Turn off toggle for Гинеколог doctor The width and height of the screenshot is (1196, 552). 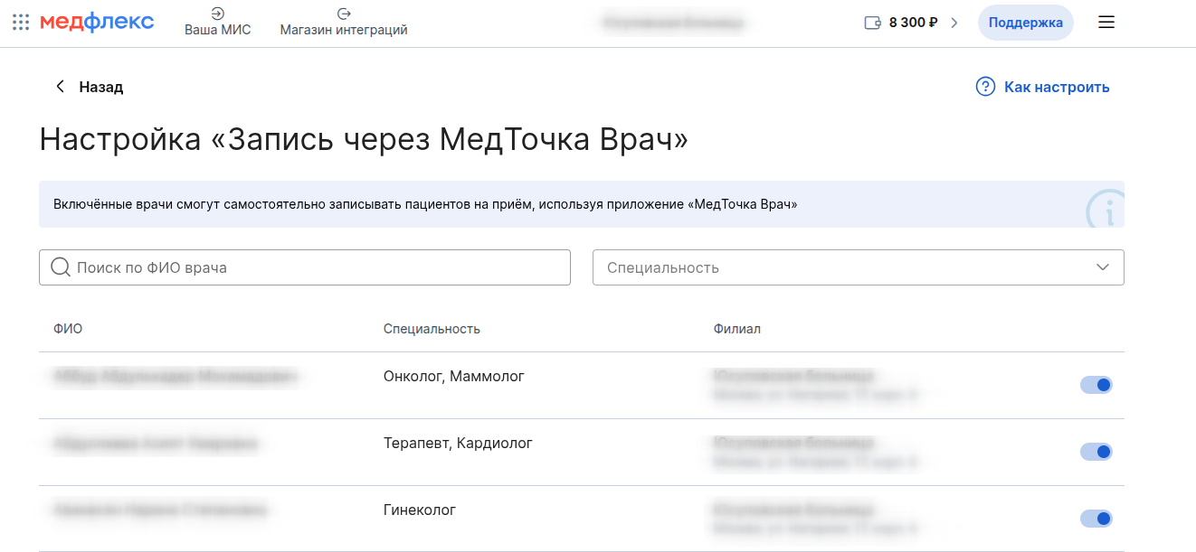click(x=1096, y=519)
